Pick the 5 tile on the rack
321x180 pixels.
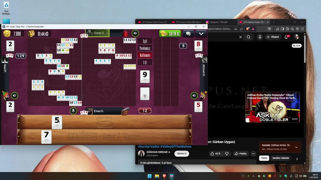(x=57, y=122)
